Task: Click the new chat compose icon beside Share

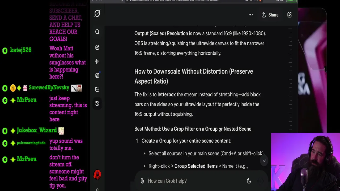Action: click(x=290, y=15)
